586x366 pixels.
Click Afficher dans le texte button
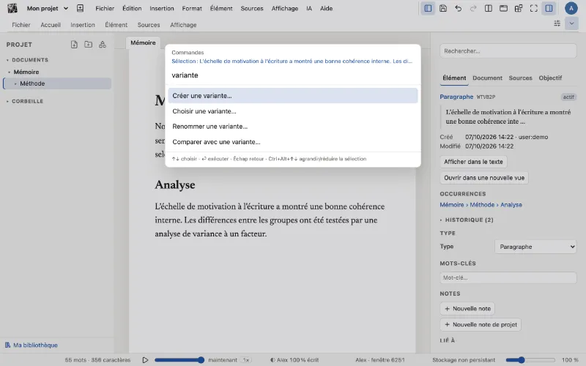tap(473, 162)
